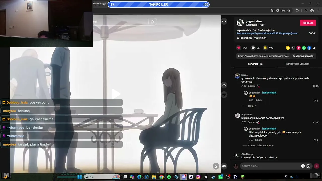Screen dimensions: 322x181
Task: Open the Chrome three-dot menu
Action: tap(318, 11)
